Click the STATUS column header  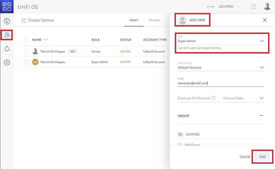[x=126, y=40]
